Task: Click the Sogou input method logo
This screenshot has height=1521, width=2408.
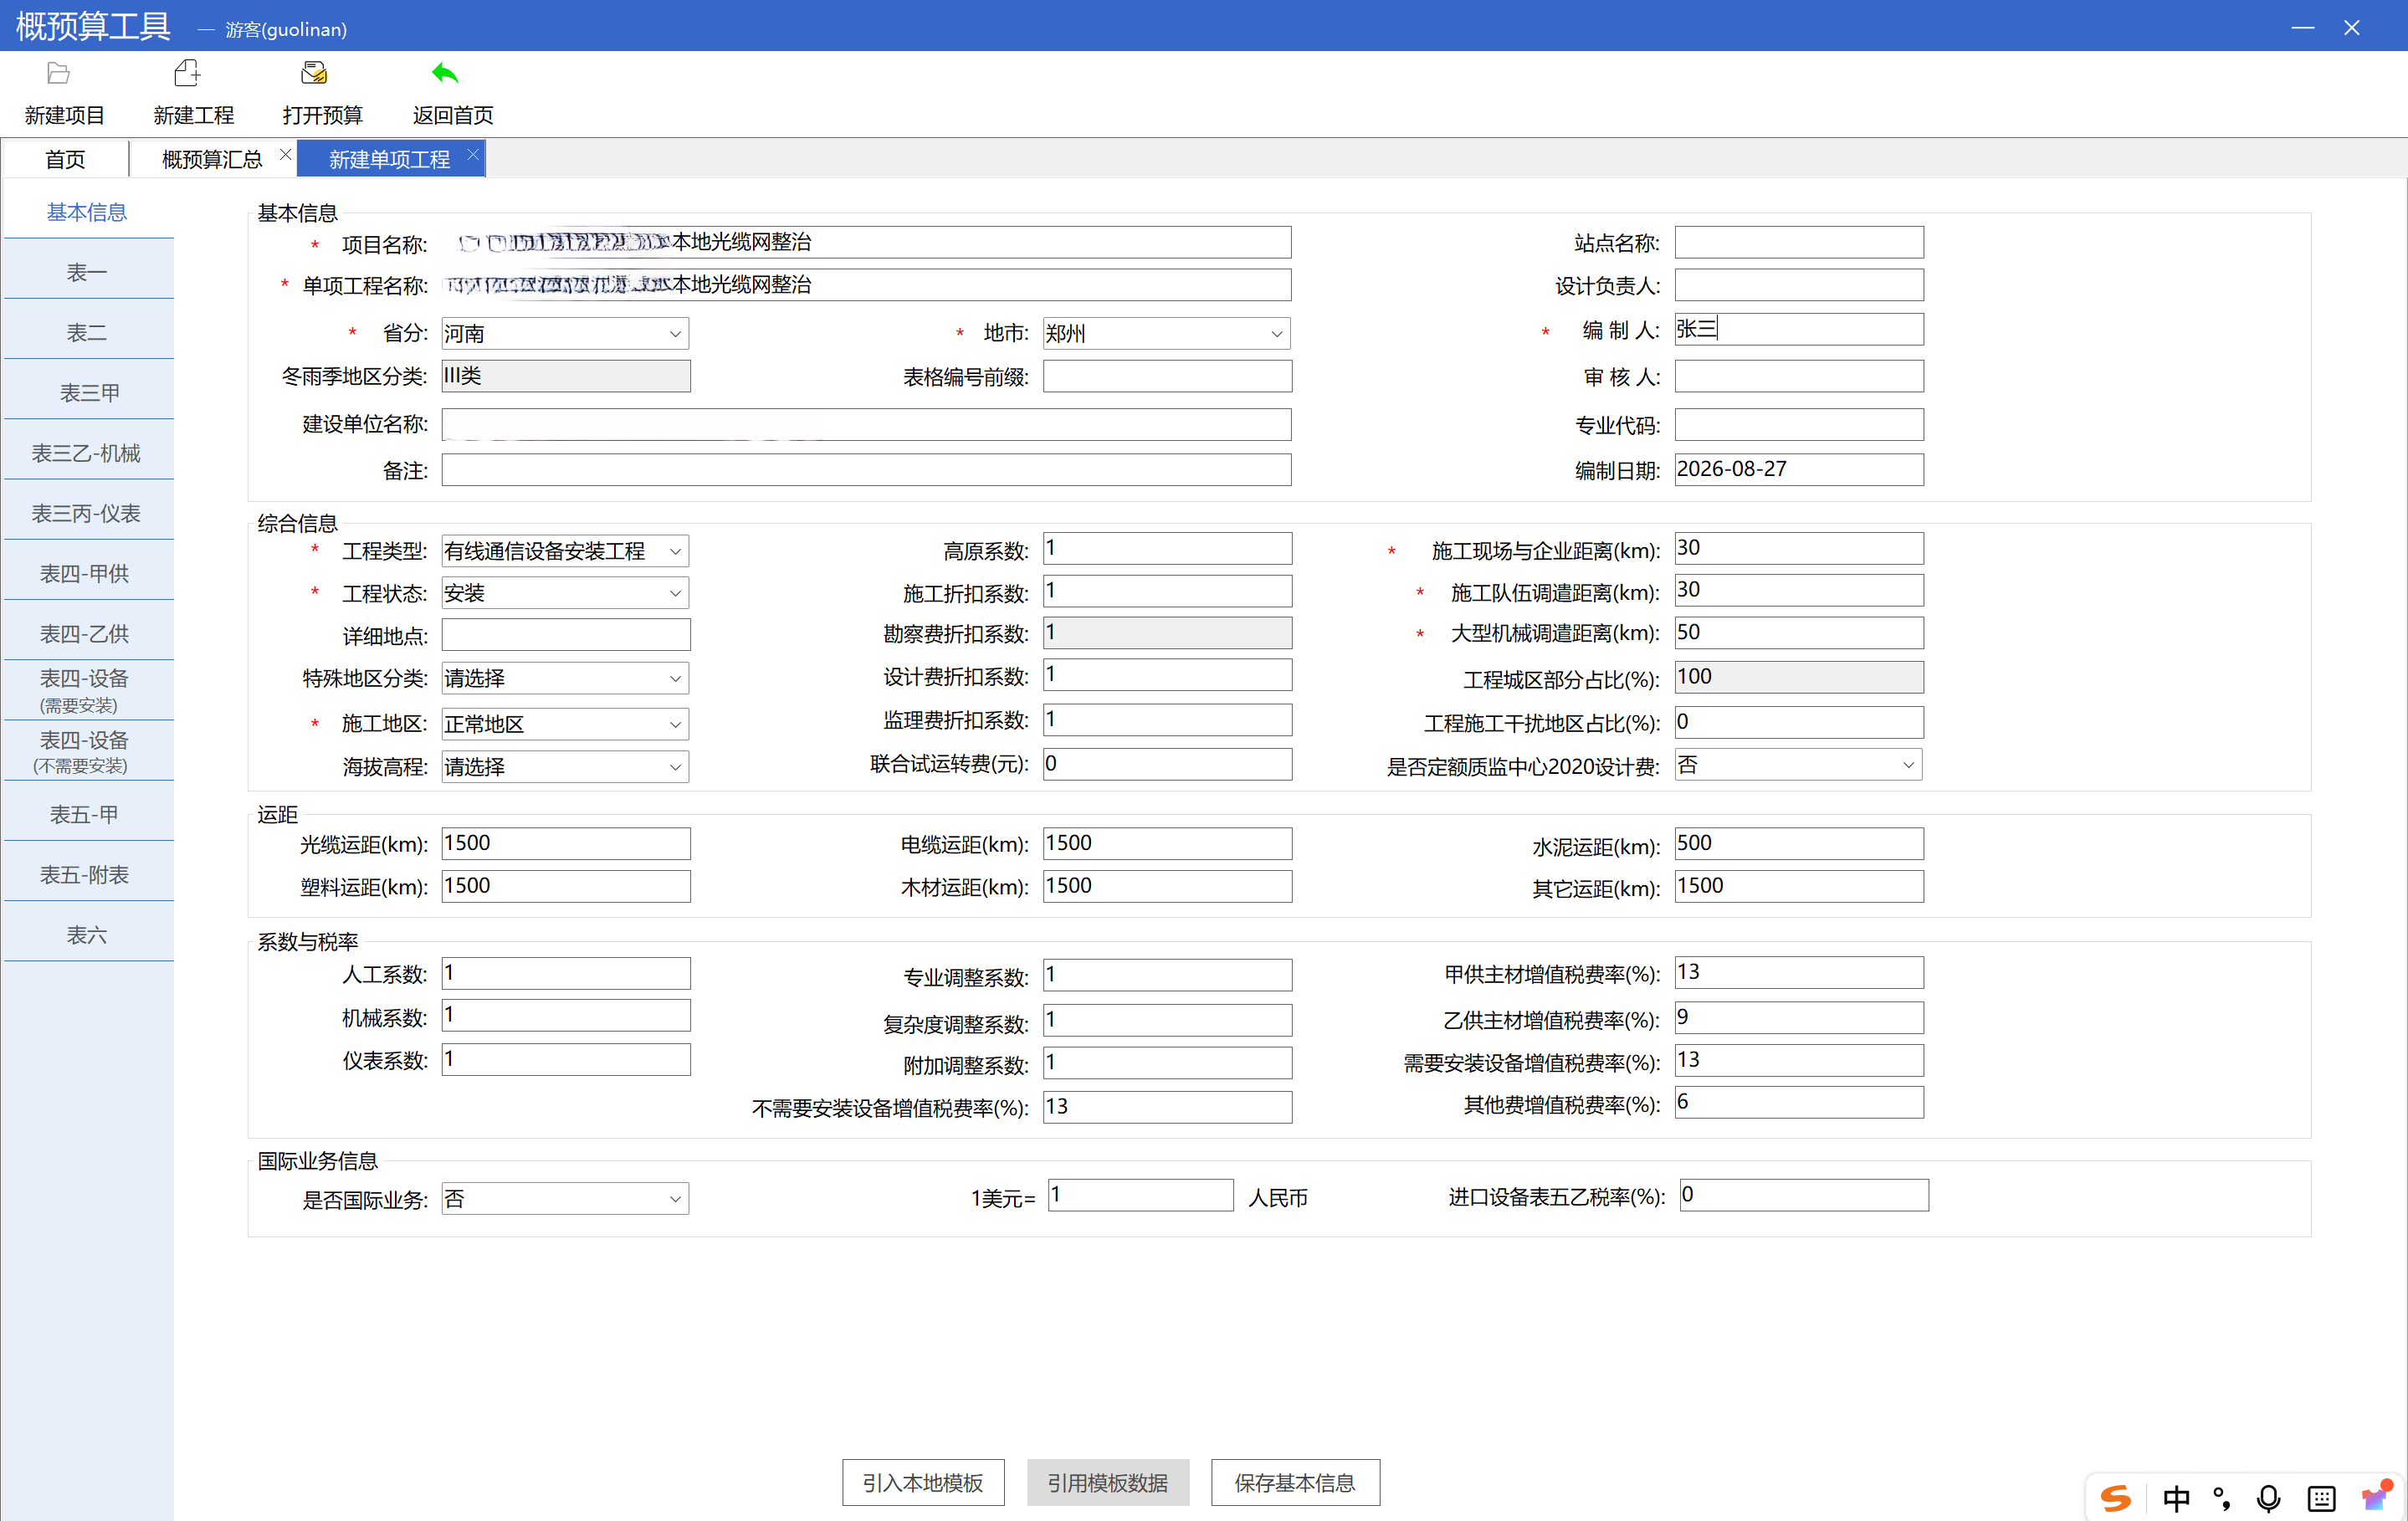Action: pos(2116,1497)
